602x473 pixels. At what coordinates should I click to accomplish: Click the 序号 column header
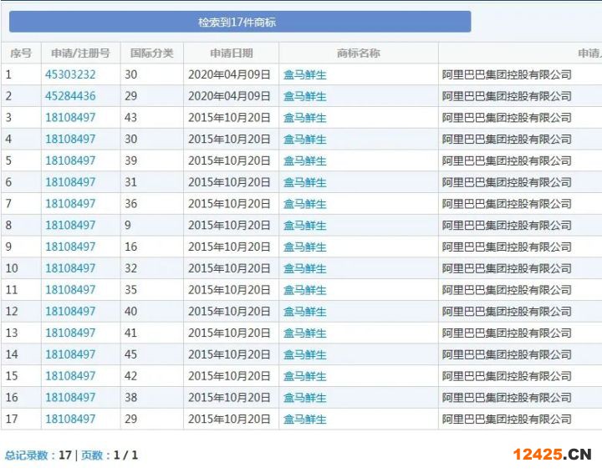[21, 53]
